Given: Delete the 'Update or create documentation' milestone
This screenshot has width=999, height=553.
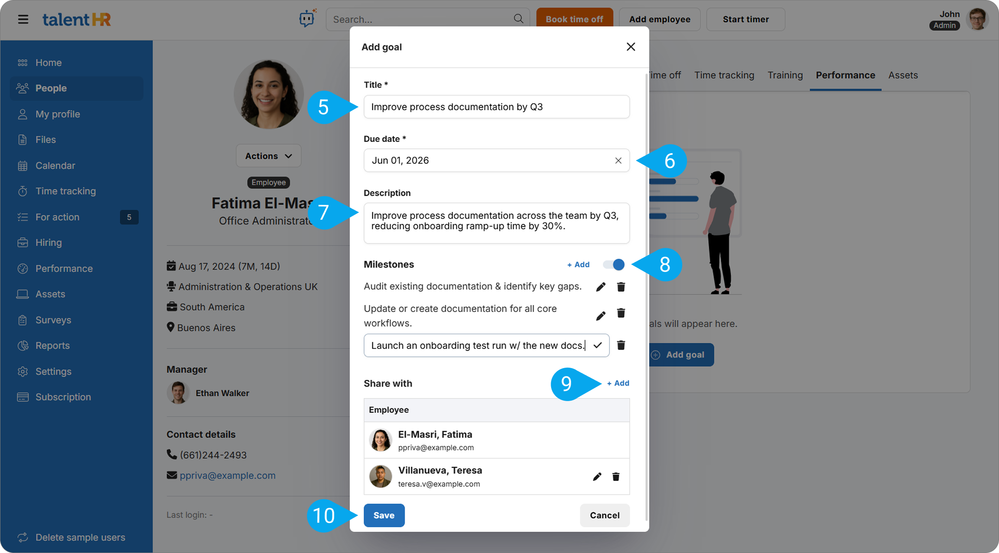Looking at the screenshot, I should coord(621,313).
